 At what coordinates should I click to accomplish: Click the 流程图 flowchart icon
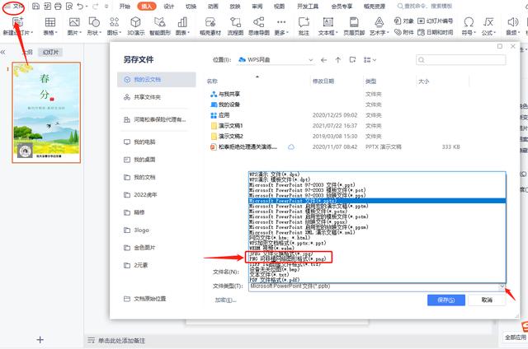235,22
